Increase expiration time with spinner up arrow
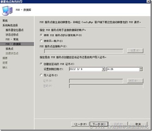The image size is (152, 131). pyautogui.click(x=141, y=68)
